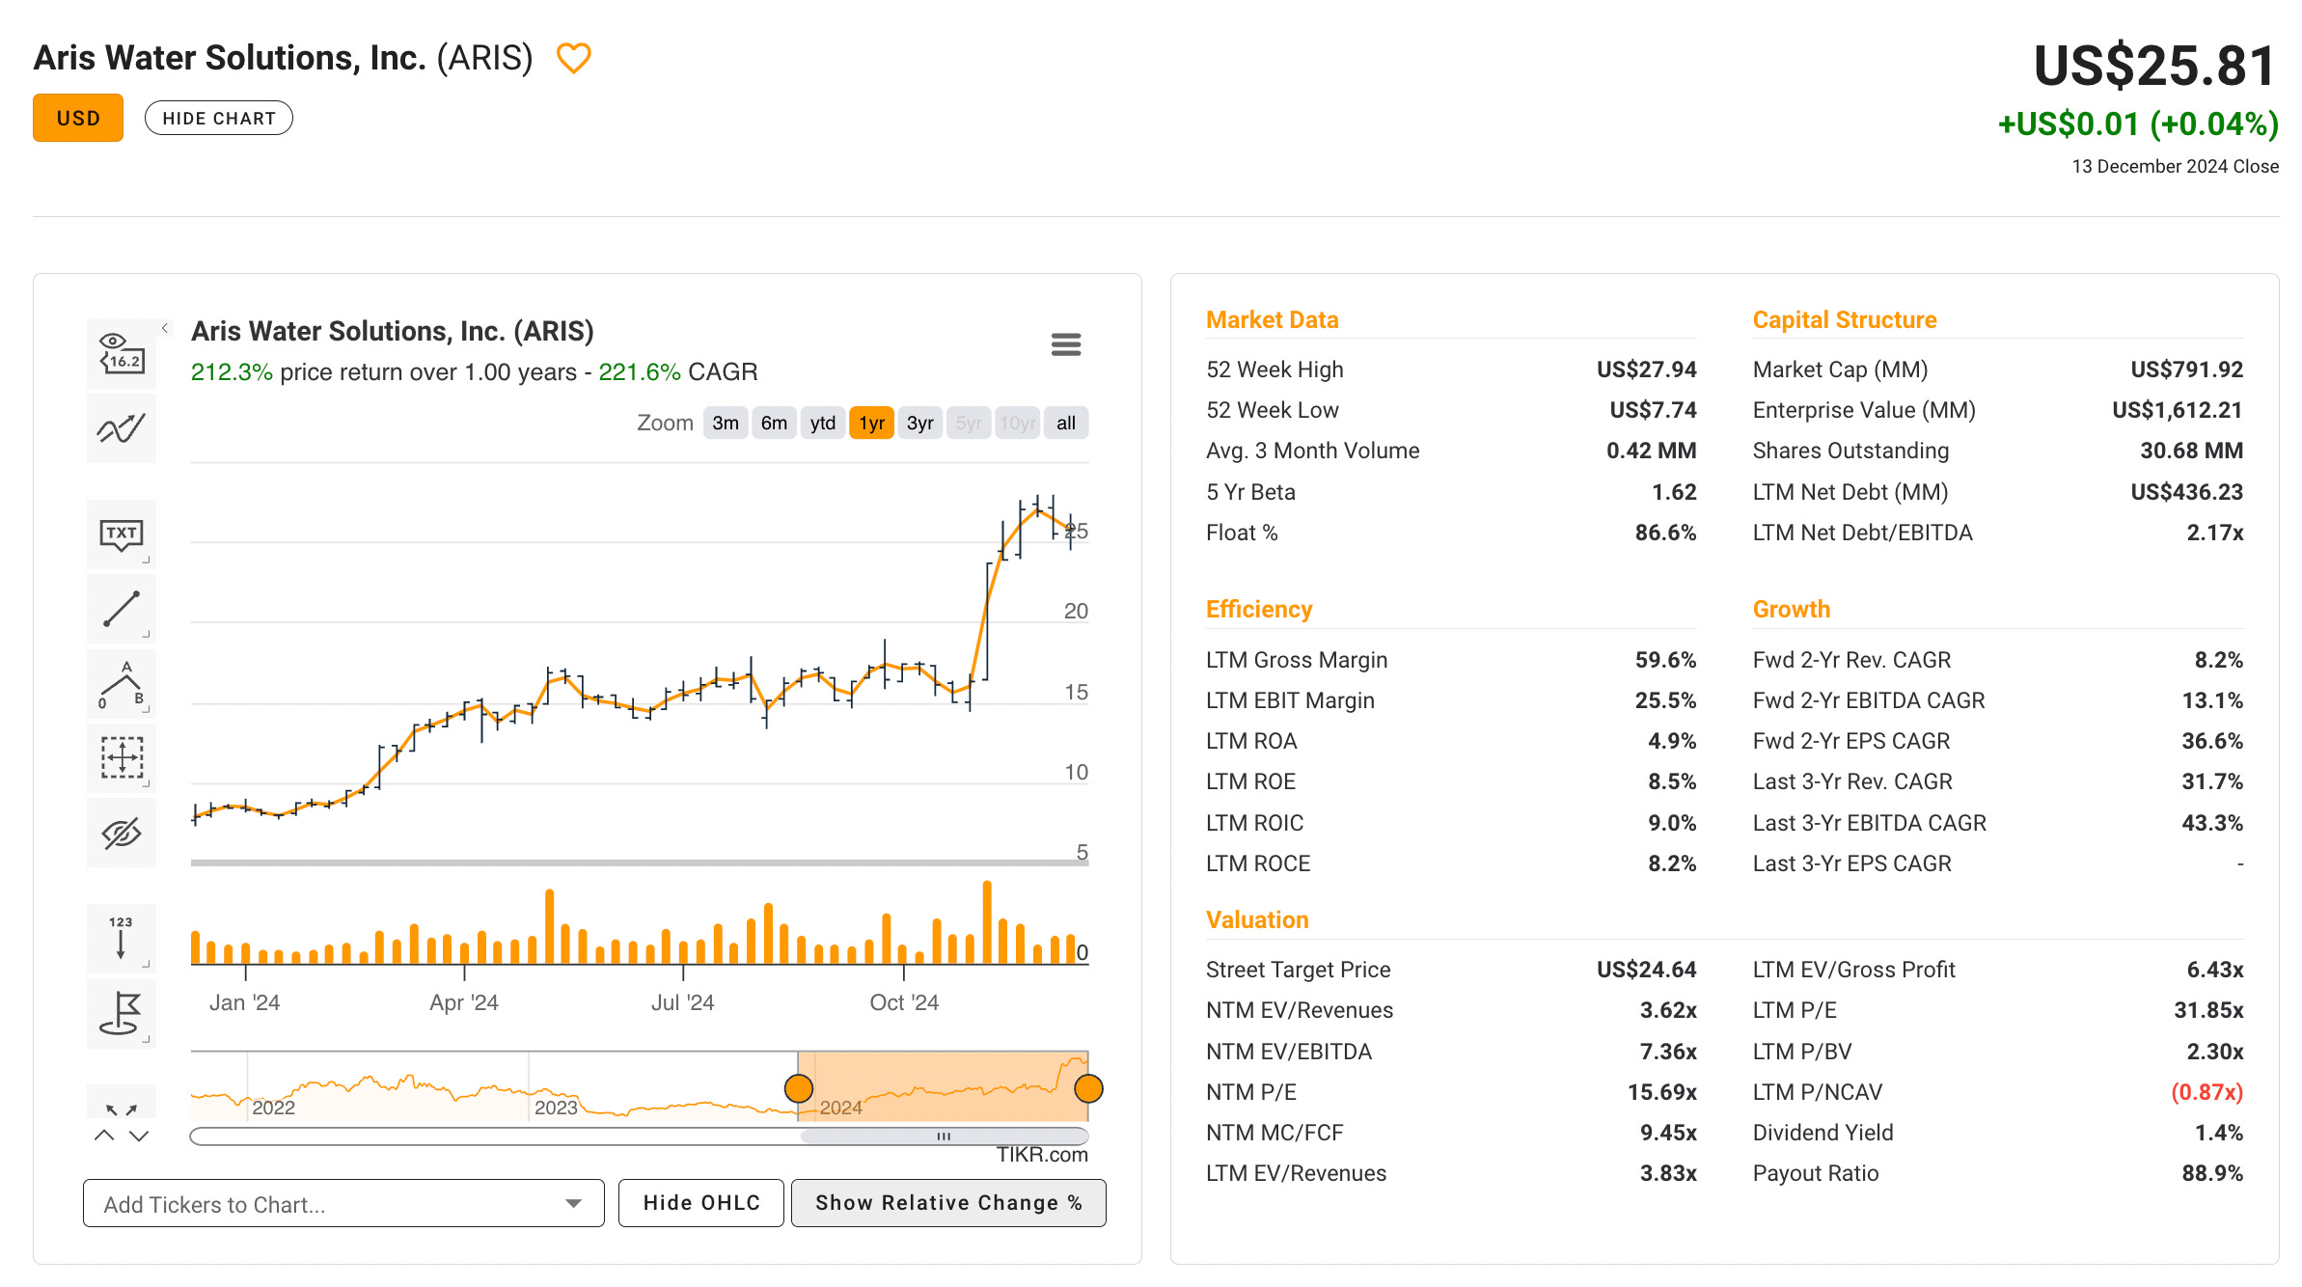Click the disabled 5yr zoom option
Screen dimensions: 2302x1287
pos(969,423)
